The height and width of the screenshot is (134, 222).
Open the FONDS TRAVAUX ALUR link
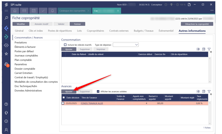pos(92,103)
